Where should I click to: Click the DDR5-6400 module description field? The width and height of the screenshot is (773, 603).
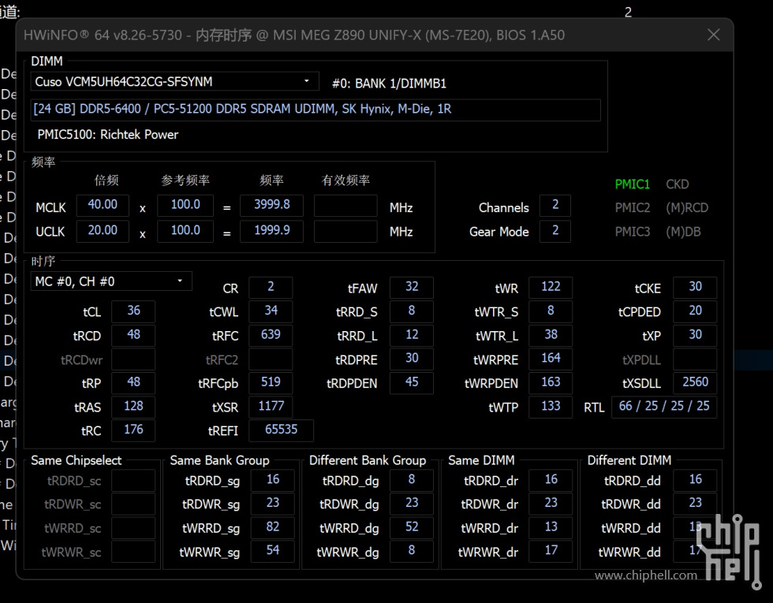[316, 110]
